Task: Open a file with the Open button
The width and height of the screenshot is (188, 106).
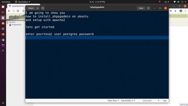Action: click(x=31, y=8)
